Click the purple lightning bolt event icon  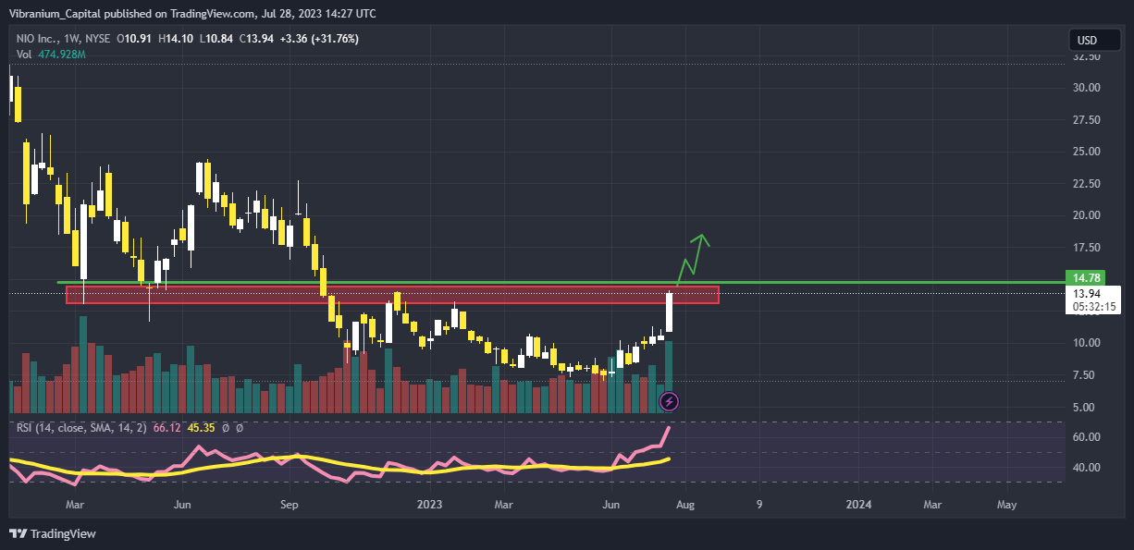tap(671, 401)
